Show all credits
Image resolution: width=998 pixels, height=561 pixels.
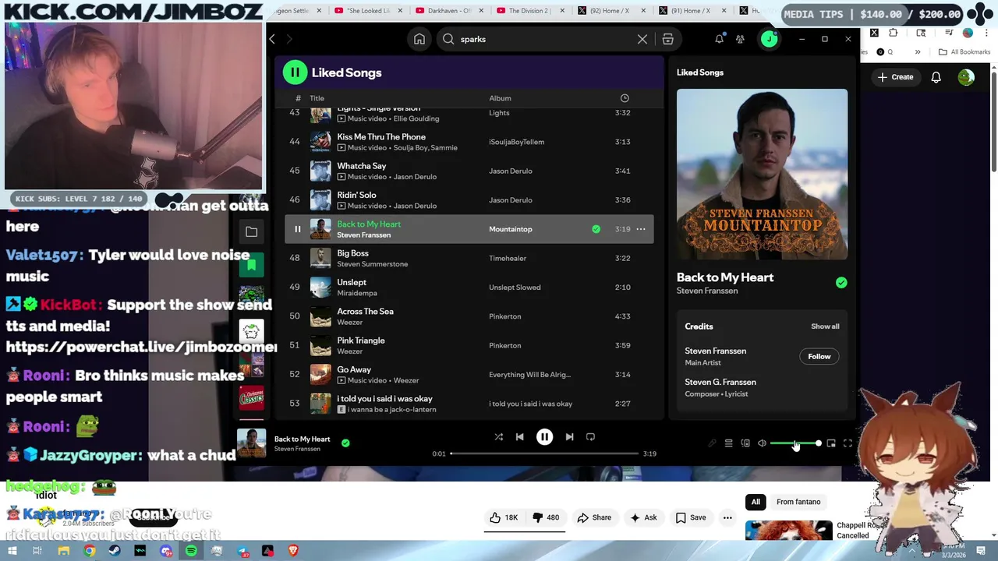click(x=825, y=326)
